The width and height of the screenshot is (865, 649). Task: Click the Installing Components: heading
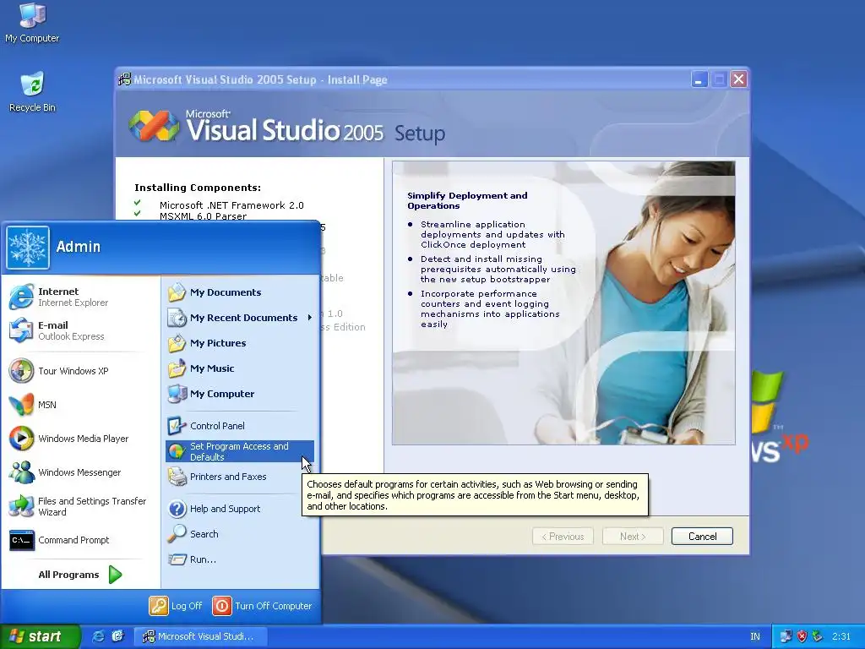198,188
